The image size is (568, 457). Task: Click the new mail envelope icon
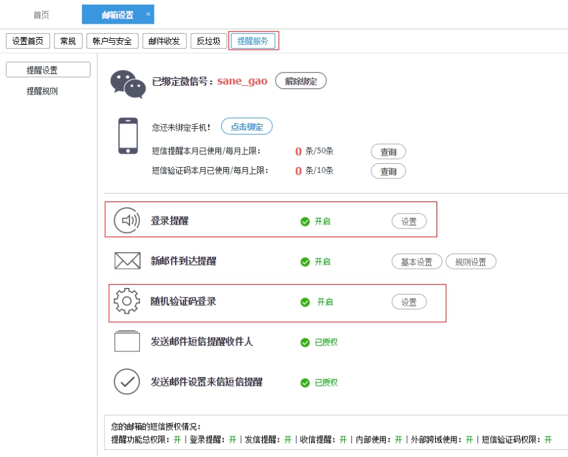127,261
